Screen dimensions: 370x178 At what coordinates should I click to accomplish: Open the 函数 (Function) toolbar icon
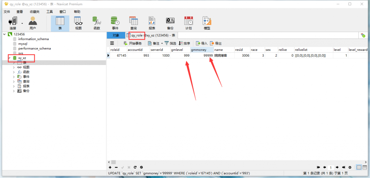tap(96, 23)
